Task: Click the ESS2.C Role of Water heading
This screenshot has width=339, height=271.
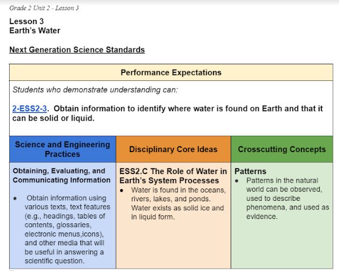Action: point(173,176)
